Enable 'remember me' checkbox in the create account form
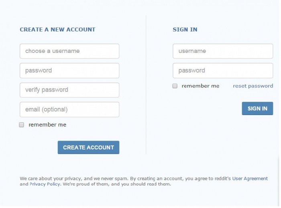Image resolution: width=281 pixels, height=208 pixels. [22, 125]
